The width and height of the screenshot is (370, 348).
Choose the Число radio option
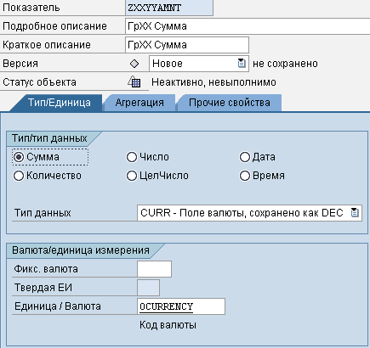tap(132, 157)
